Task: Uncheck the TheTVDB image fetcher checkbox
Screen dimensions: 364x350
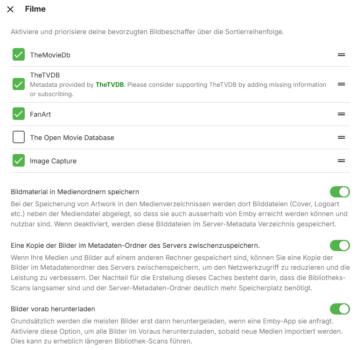Action: tap(19, 84)
